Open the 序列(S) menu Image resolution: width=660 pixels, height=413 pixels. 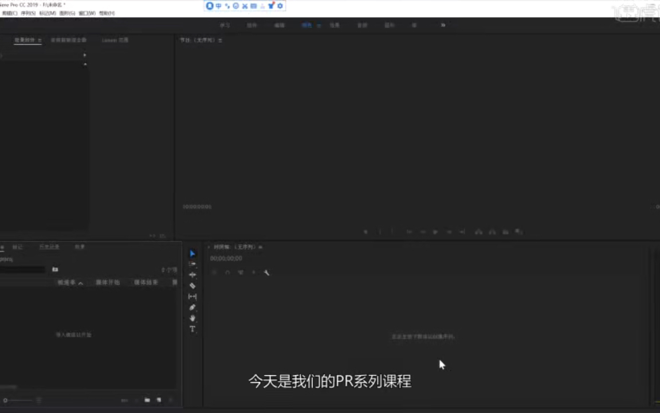click(x=27, y=13)
